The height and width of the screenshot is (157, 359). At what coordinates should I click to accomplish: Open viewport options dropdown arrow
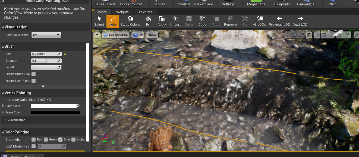pyautogui.click(x=97, y=35)
